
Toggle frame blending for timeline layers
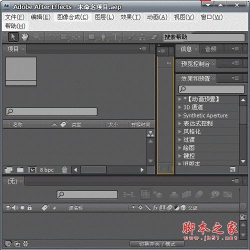pos(186,194)
